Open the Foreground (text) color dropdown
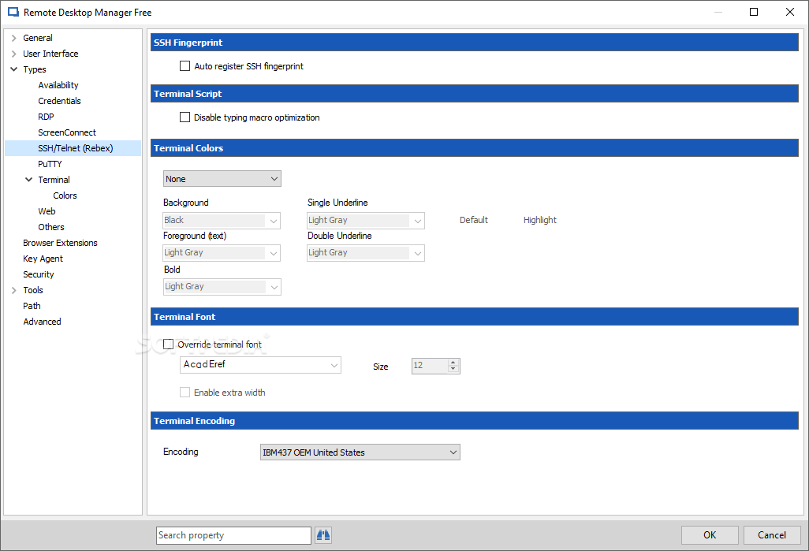 pyautogui.click(x=222, y=253)
